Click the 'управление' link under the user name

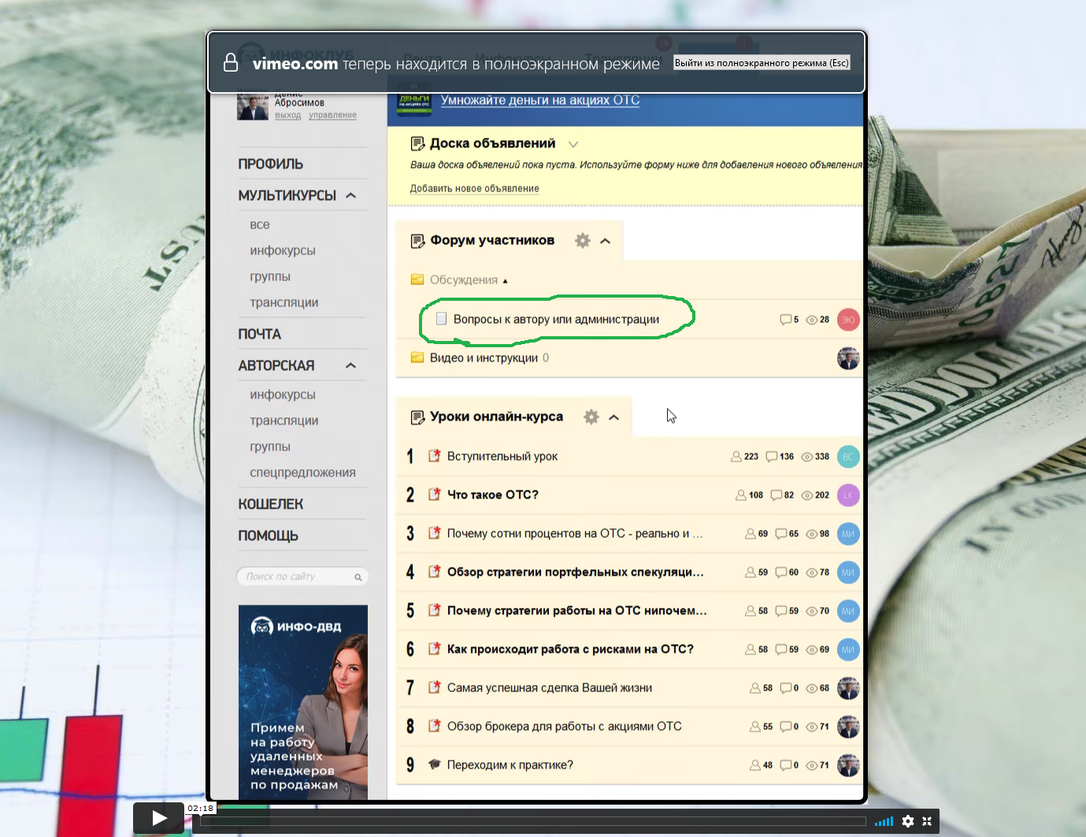coord(332,115)
